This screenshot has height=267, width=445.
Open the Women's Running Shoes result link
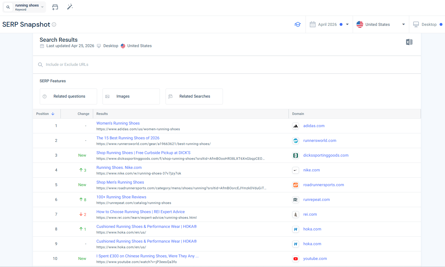click(118, 123)
